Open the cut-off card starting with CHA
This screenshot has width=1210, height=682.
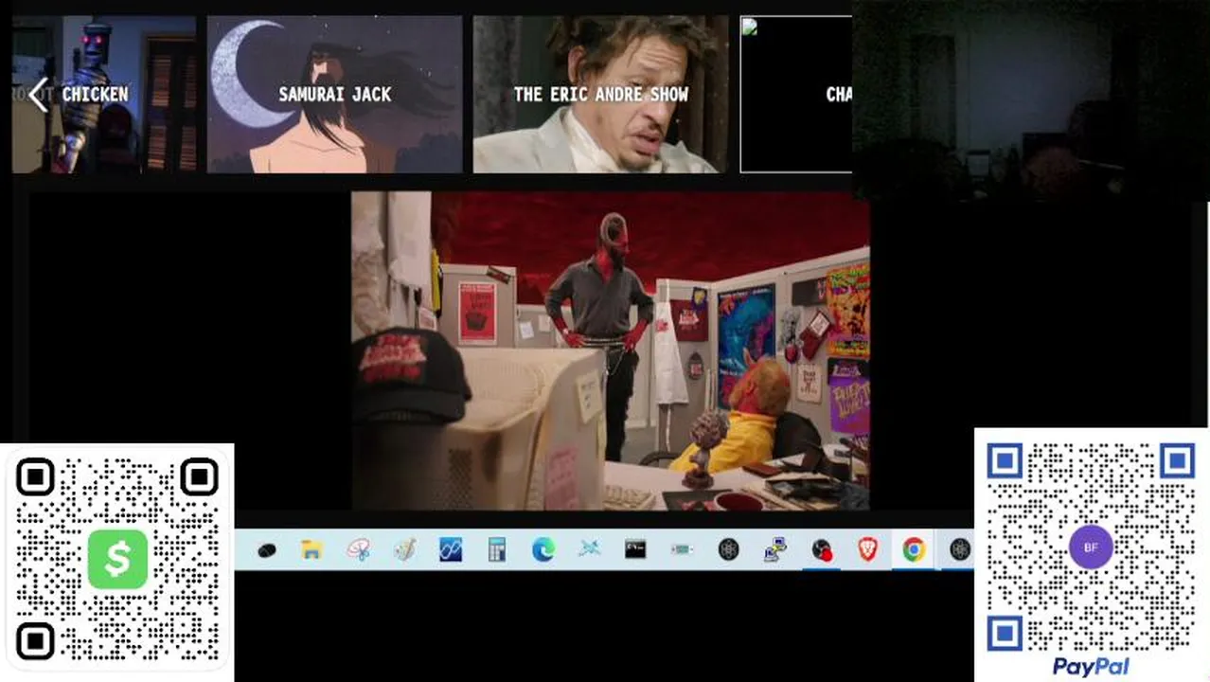pos(796,94)
